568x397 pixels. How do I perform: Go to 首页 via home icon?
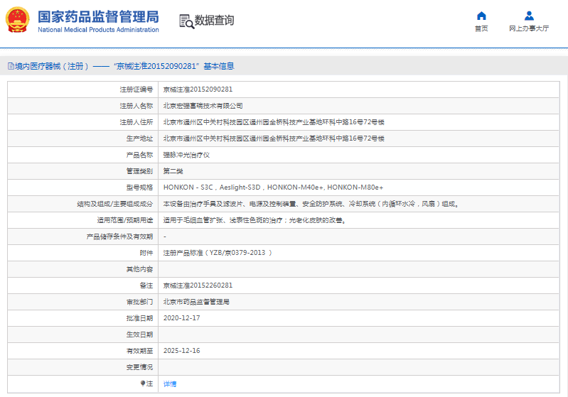coord(481,16)
